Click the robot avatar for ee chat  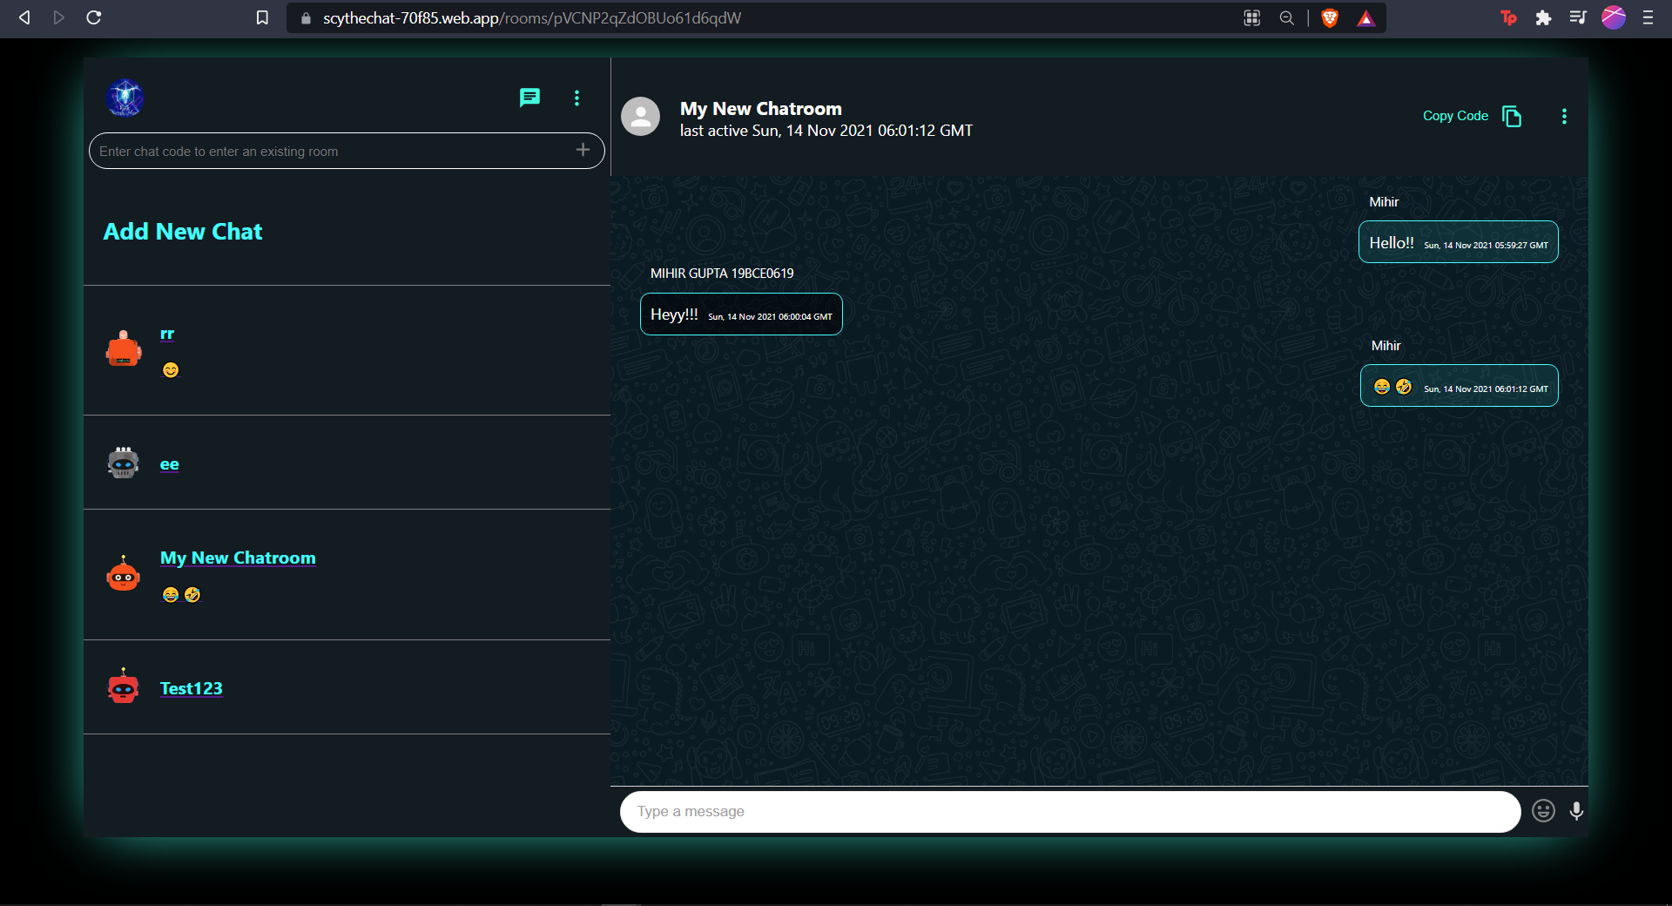click(x=123, y=463)
